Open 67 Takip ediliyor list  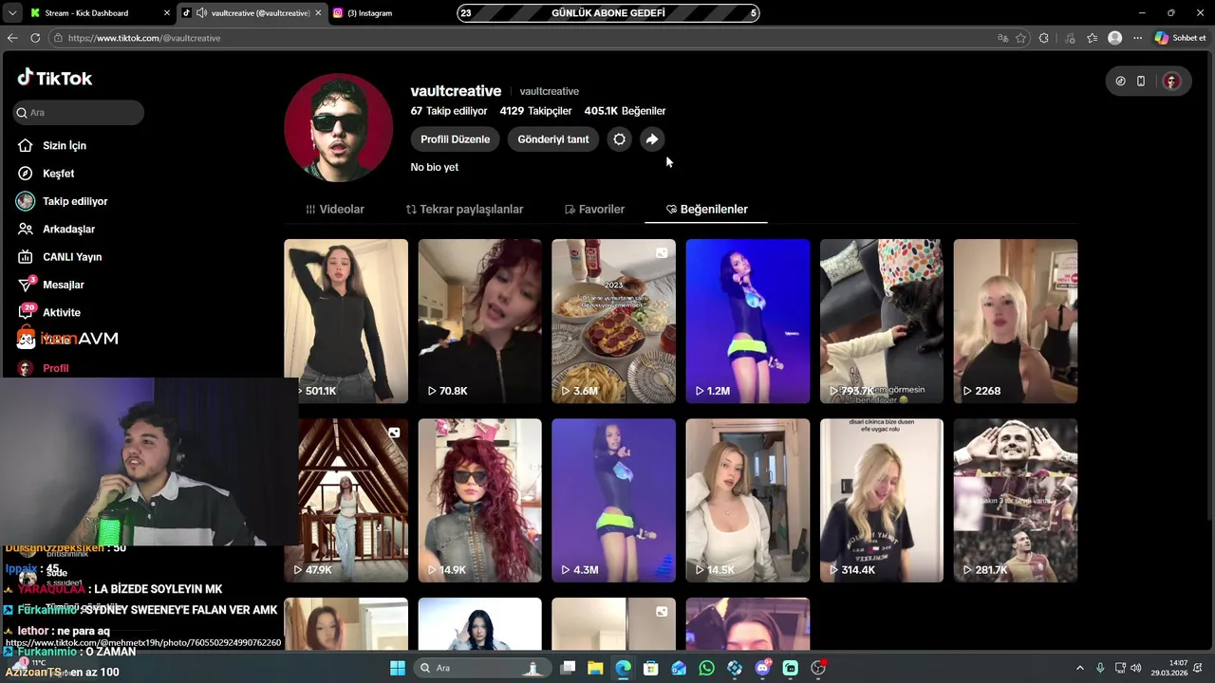tap(449, 111)
